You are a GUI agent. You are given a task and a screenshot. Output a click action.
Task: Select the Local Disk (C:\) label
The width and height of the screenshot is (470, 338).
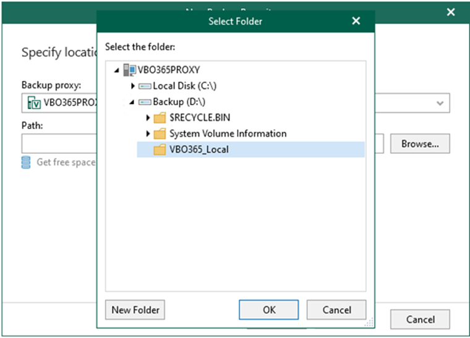185,86
